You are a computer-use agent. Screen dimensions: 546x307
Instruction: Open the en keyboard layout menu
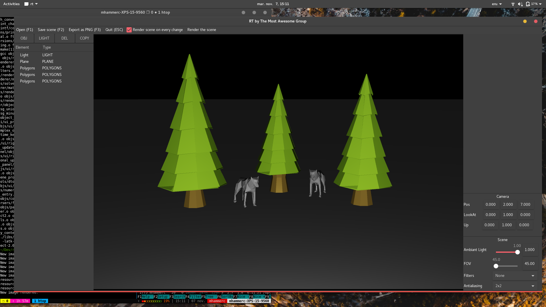(497, 4)
